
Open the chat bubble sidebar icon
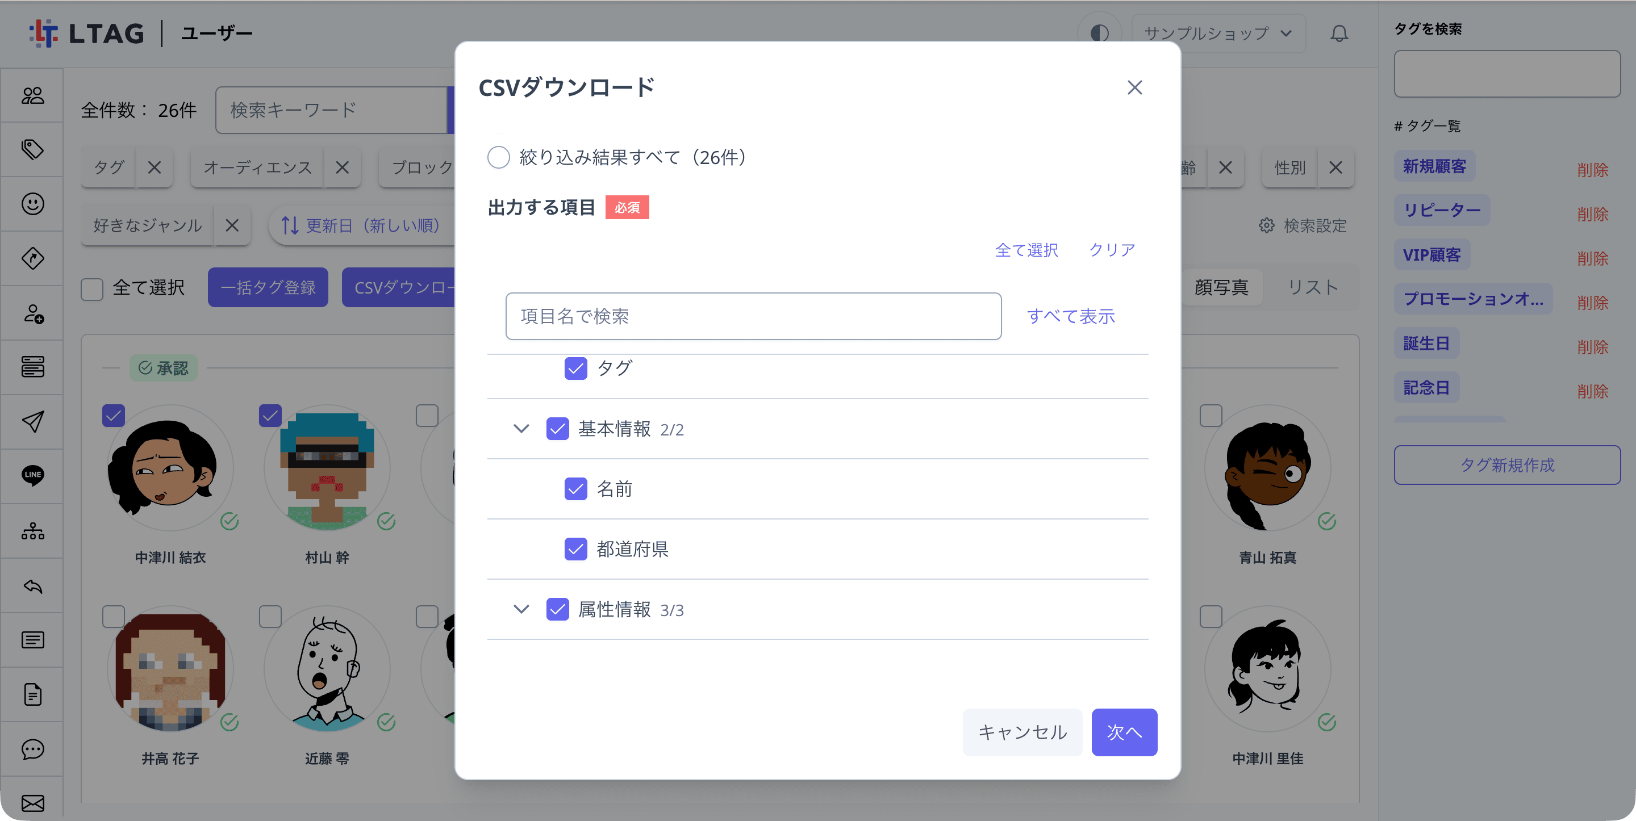coord(32,749)
